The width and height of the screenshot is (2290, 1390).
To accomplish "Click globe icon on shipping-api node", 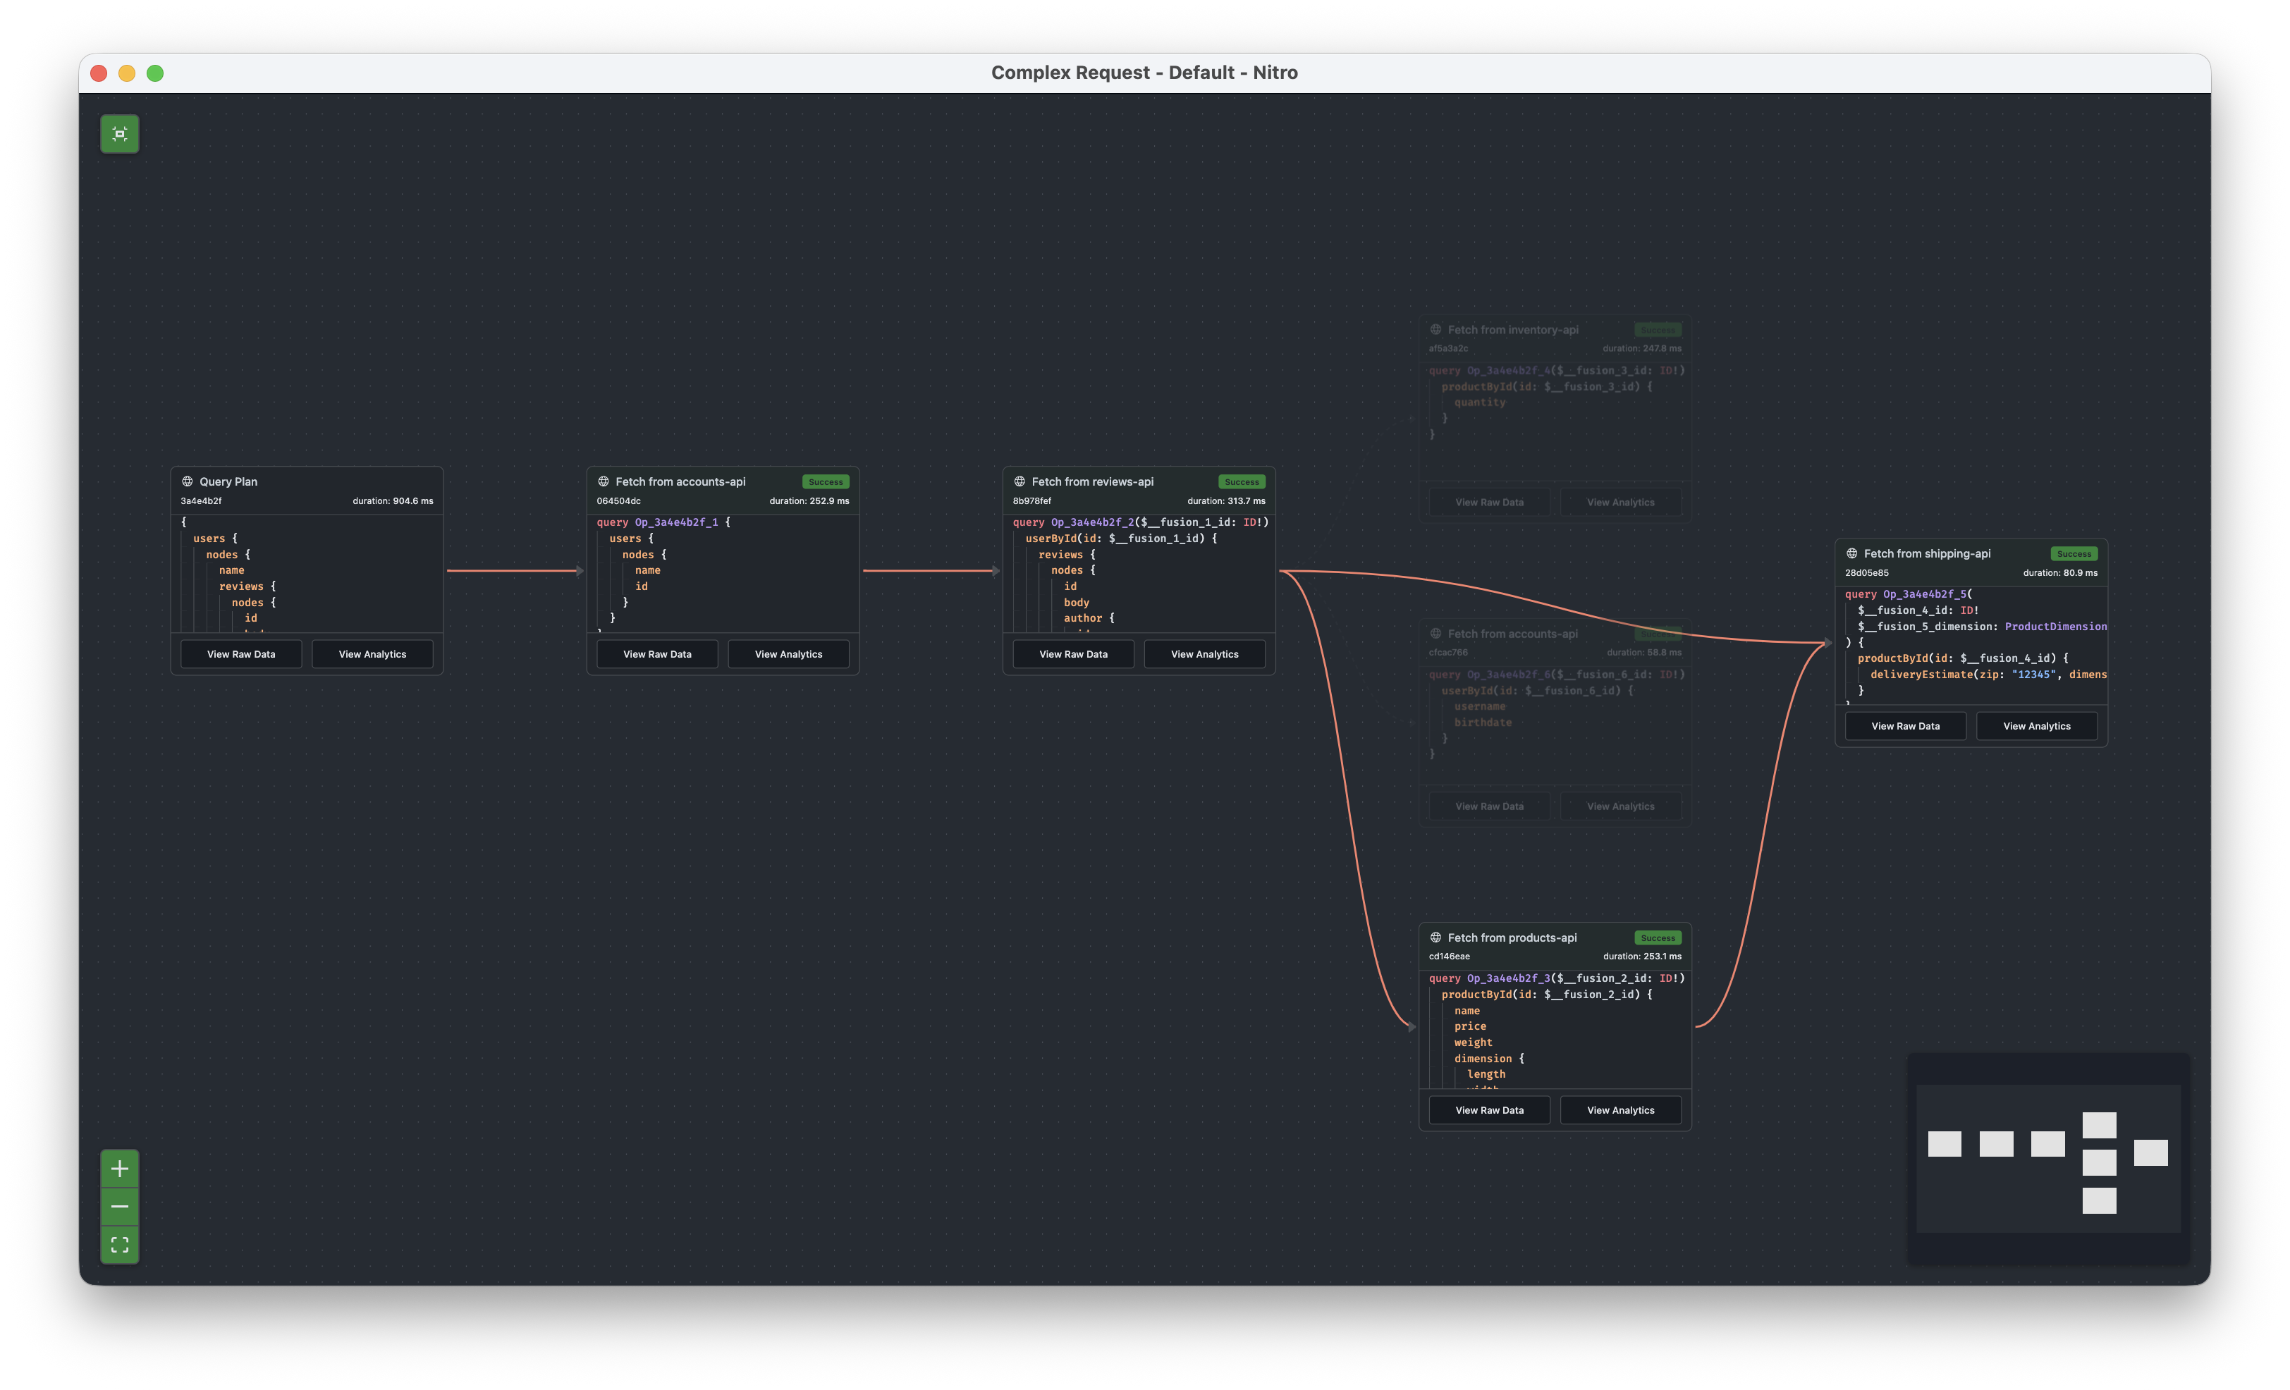I will coord(1852,553).
